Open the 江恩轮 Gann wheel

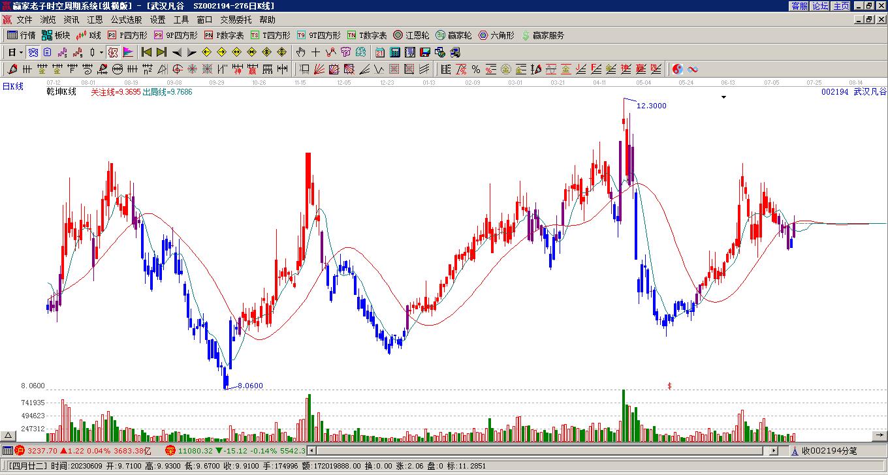click(411, 35)
